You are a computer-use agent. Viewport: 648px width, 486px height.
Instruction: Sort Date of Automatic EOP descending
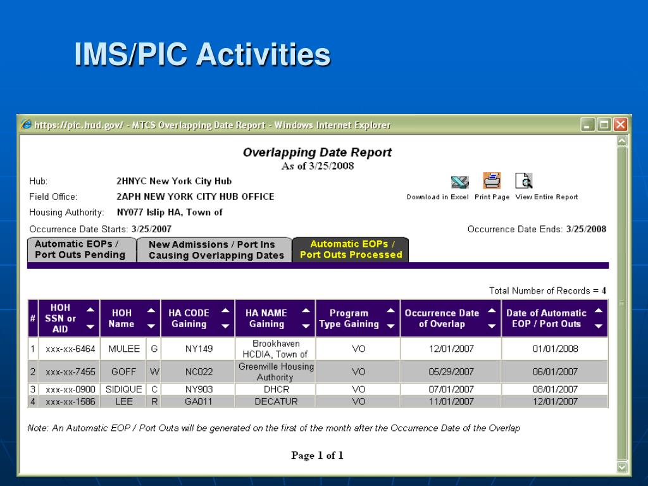[599, 326]
